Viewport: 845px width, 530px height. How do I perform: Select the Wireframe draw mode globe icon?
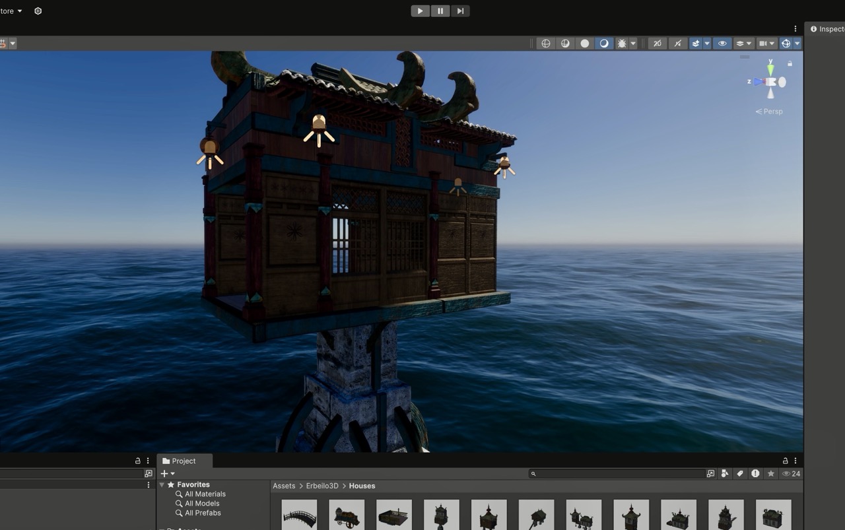tap(546, 44)
